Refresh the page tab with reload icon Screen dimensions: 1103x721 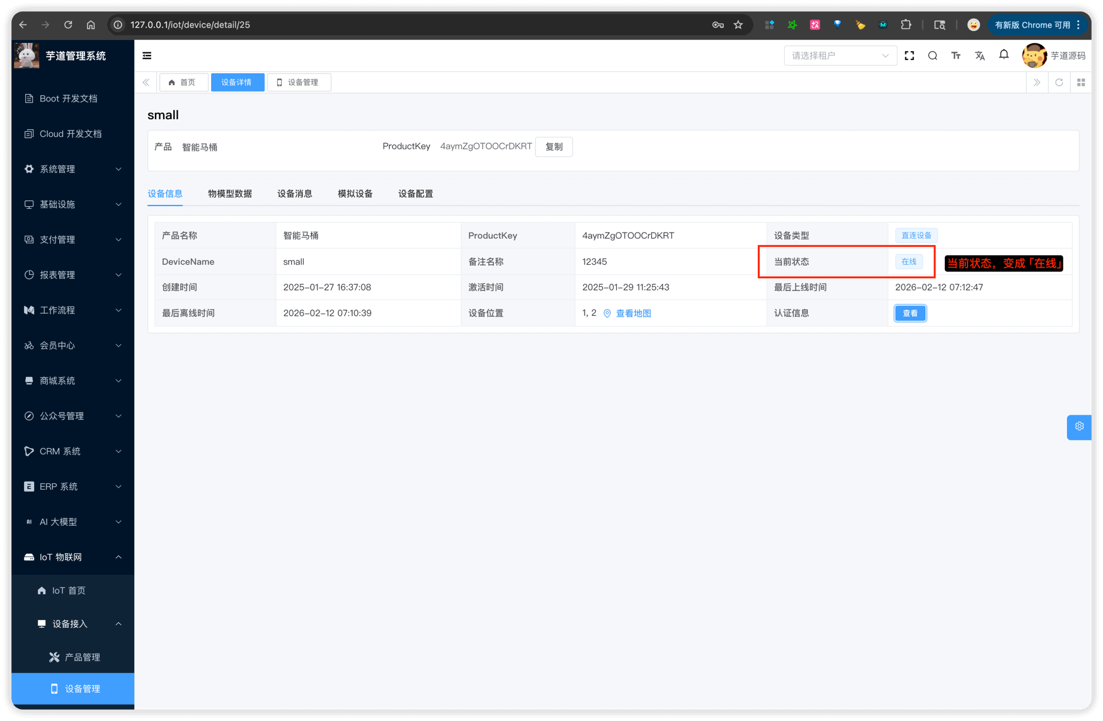[x=1059, y=83]
